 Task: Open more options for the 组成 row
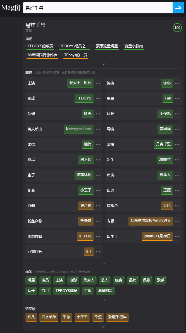[98, 99]
